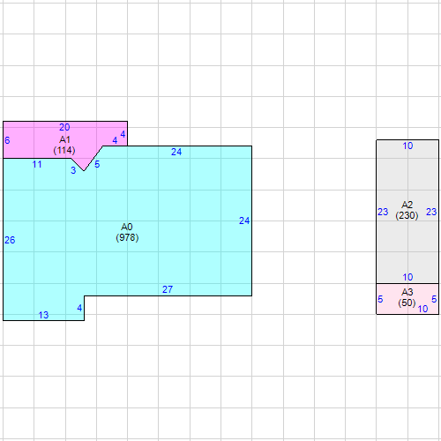Click the dimension 5 on A3's left edge
Viewport: 441px width, 441px height.
(x=380, y=299)
